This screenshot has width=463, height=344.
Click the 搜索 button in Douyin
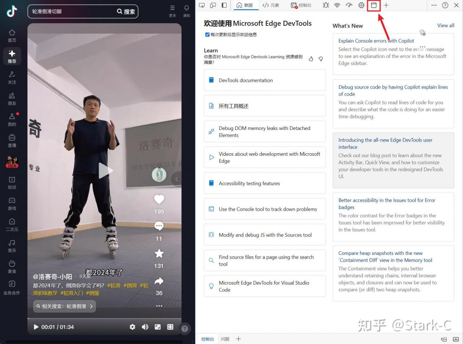click(x=126, y=12)
